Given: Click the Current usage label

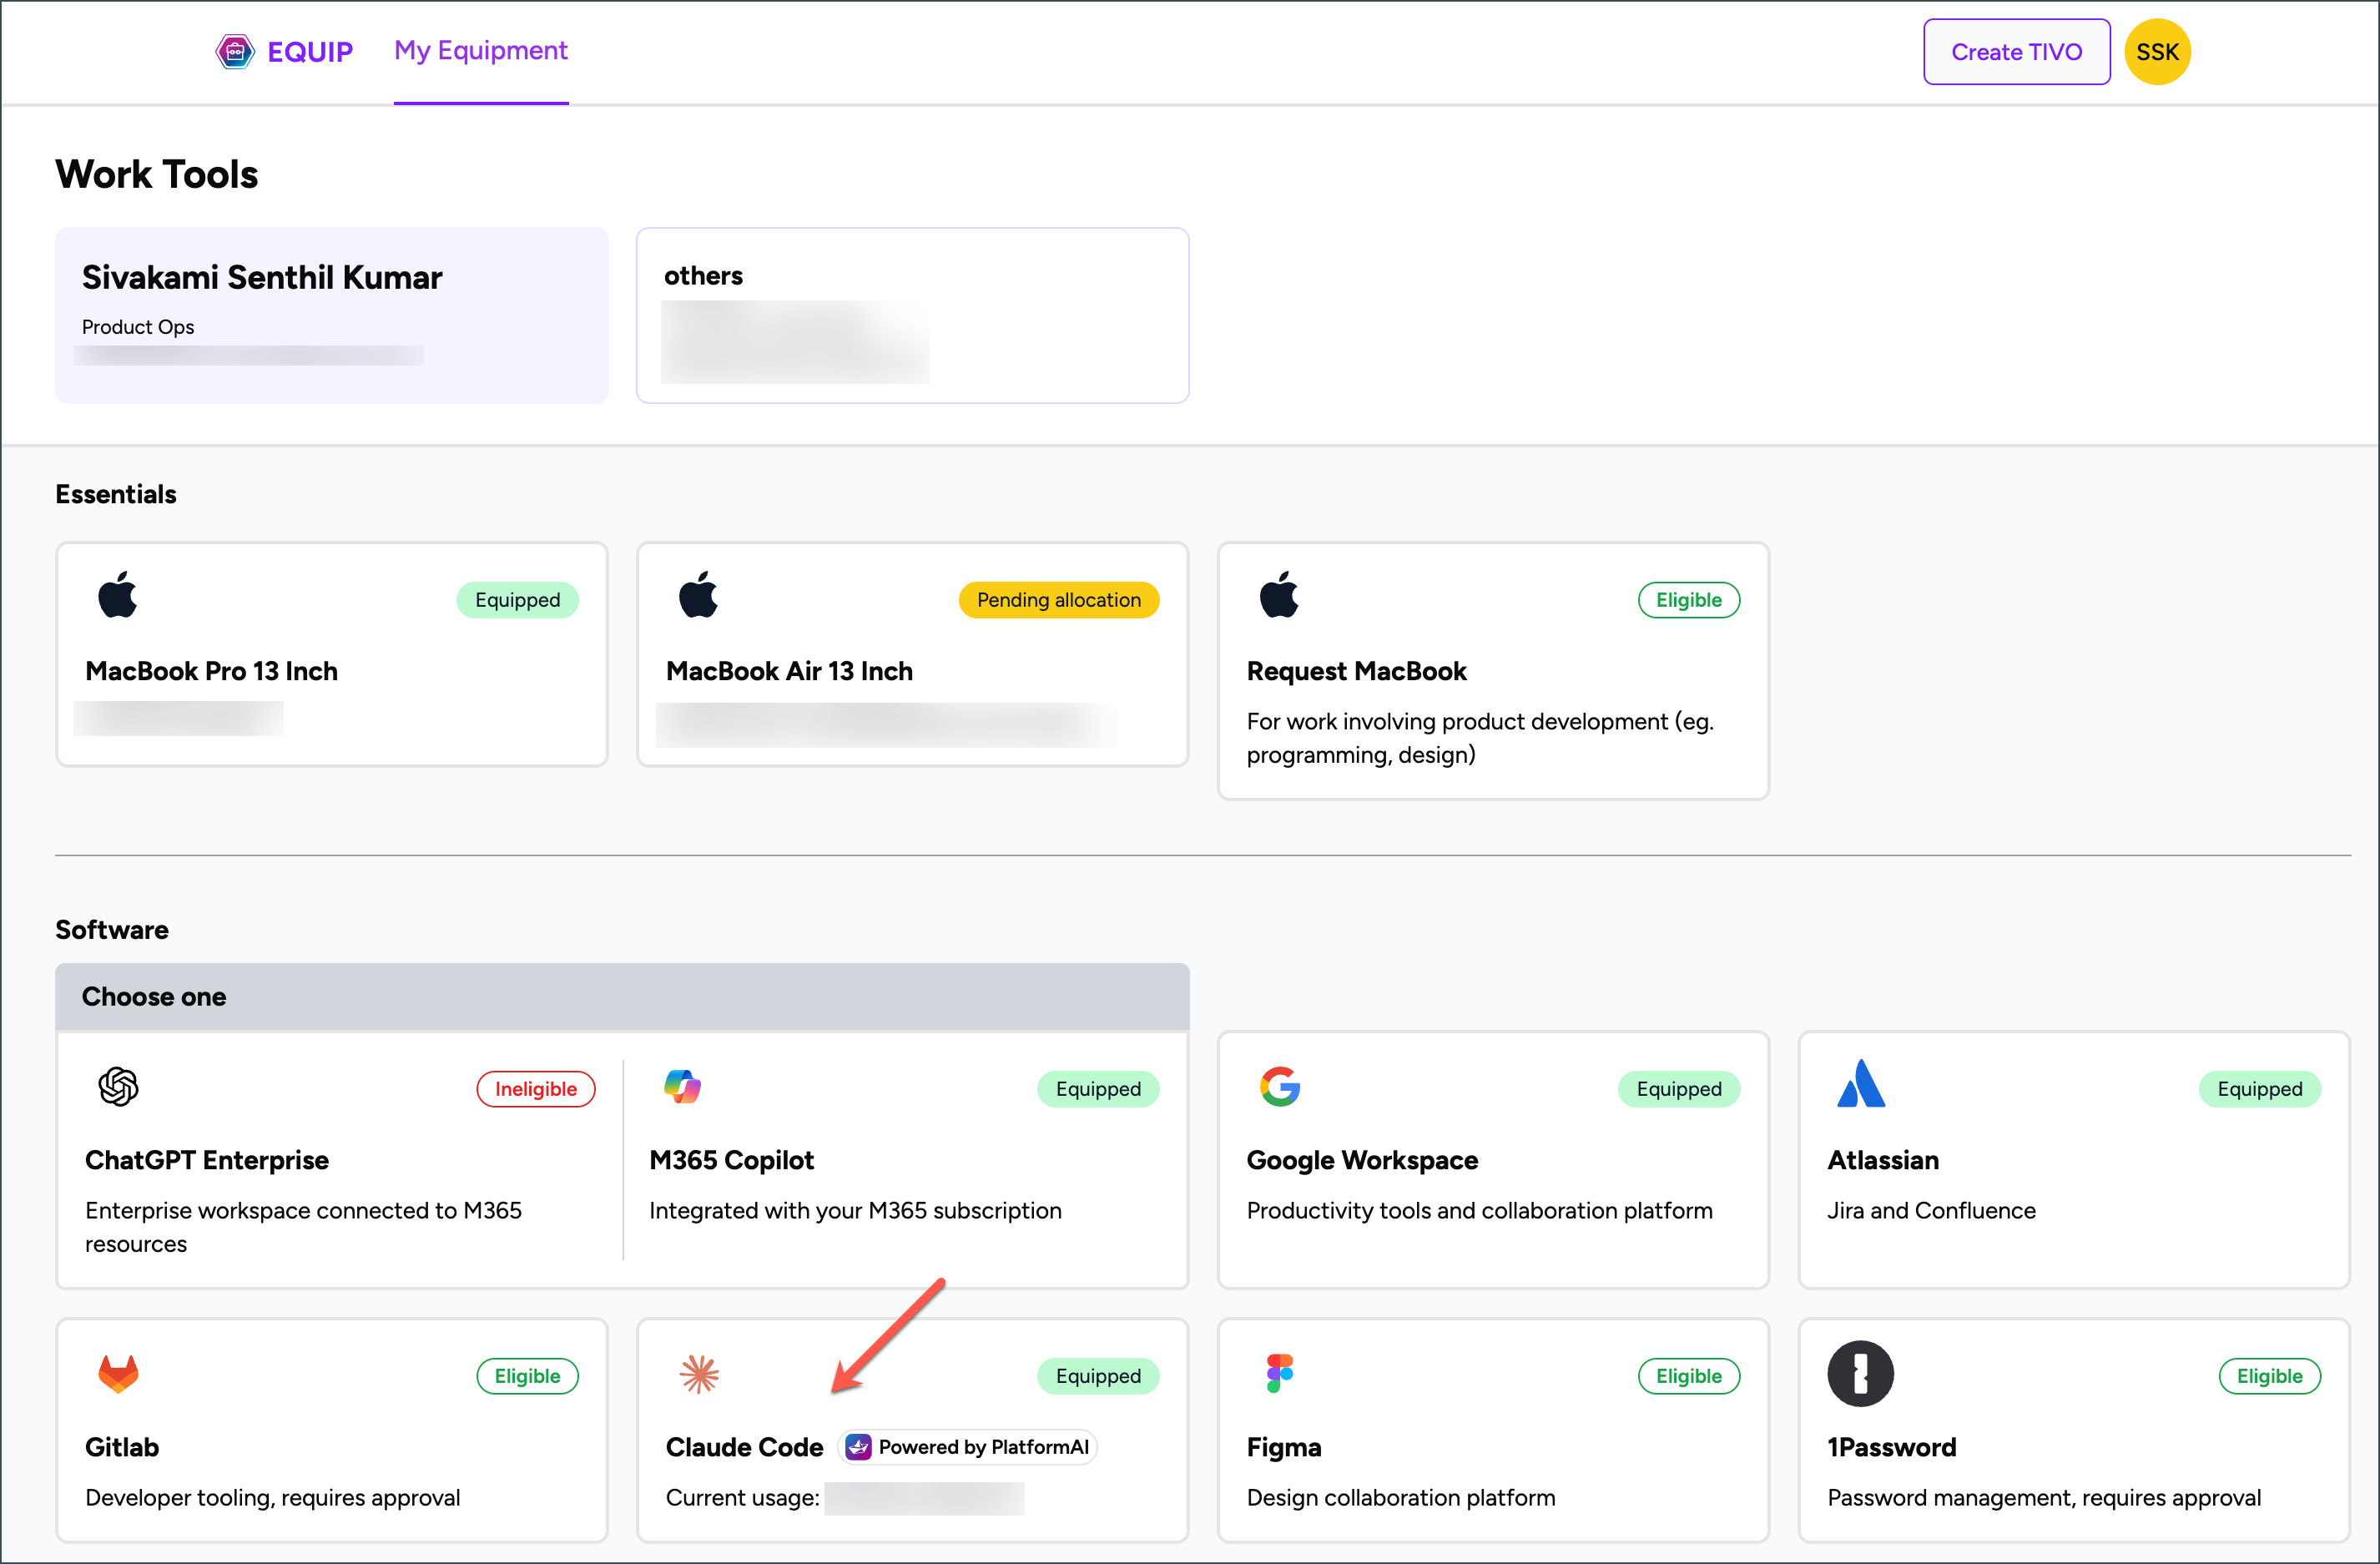Looking at the screenshot, I should click(742, 1497).
